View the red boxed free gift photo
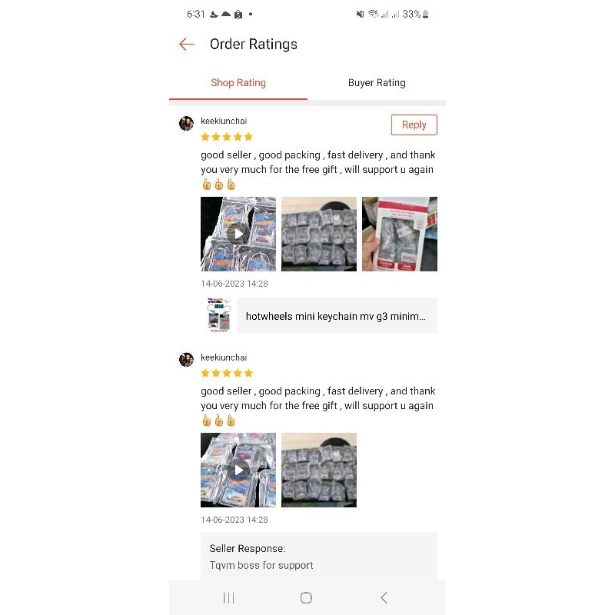 400,234
